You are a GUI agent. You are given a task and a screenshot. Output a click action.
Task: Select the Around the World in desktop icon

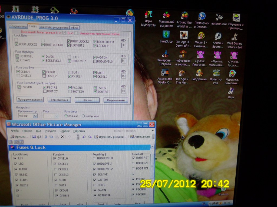pyautogui.click(x=184, y=20)
